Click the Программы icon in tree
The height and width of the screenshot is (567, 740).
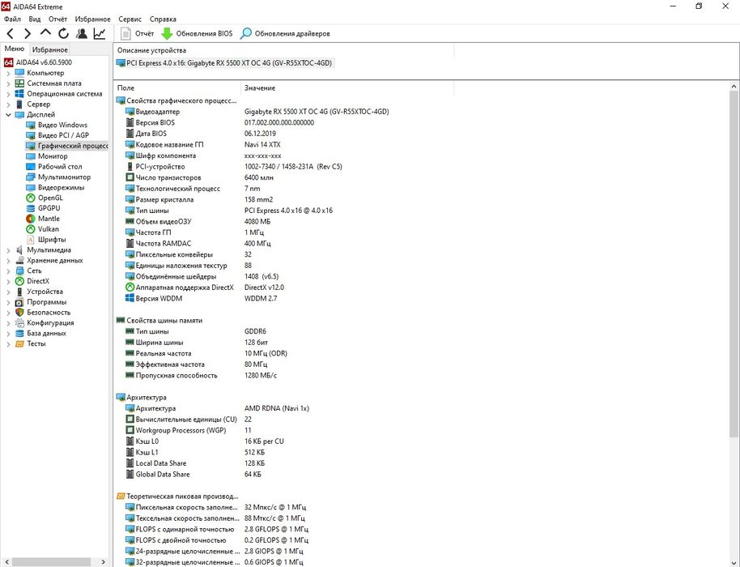(x=19, y=302)
